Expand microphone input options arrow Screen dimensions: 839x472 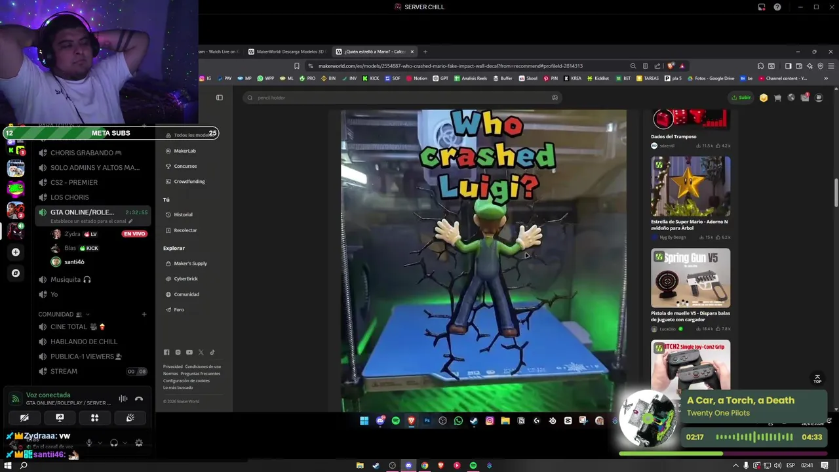pyautogui.click(x=100, y=443)
